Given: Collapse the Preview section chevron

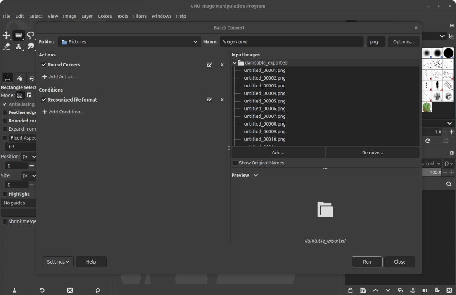Looking at the screenshot, I should pos(256,175).
